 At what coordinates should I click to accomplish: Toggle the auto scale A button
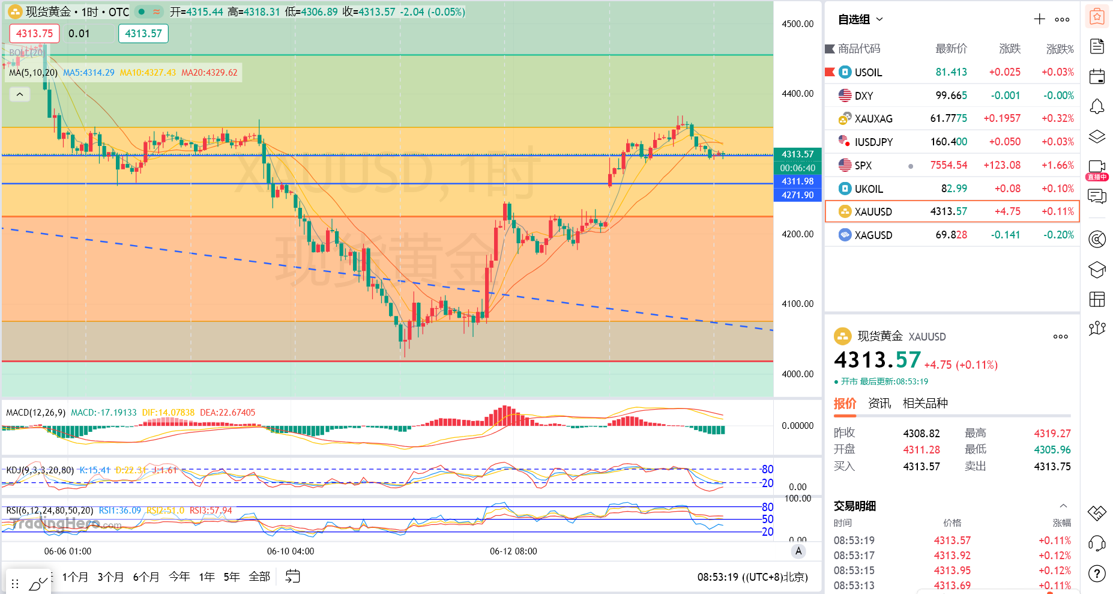(798, 551)
